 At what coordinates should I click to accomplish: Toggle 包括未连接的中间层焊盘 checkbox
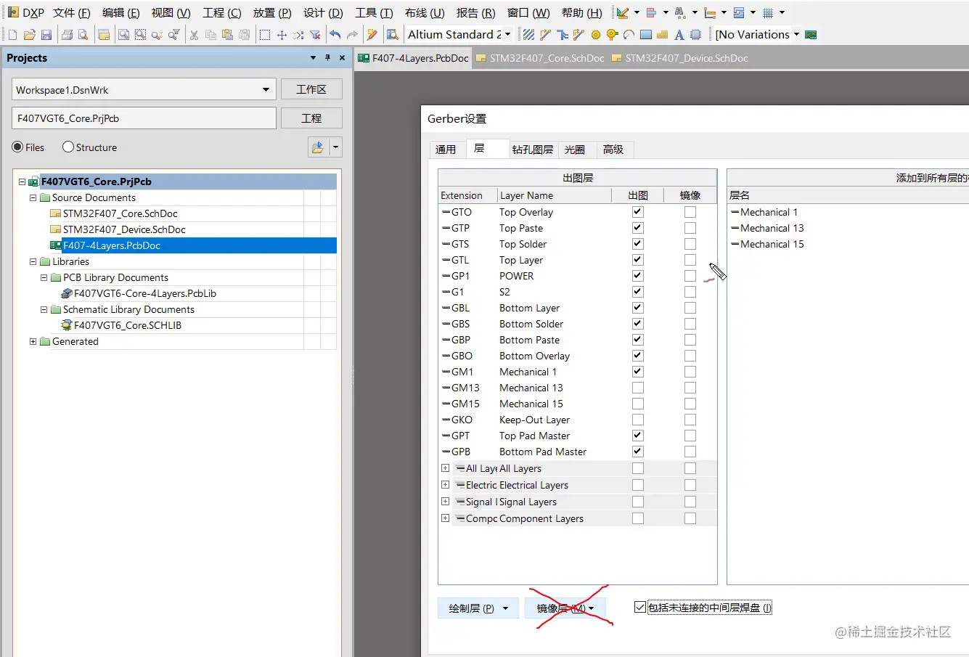point(639,608)
